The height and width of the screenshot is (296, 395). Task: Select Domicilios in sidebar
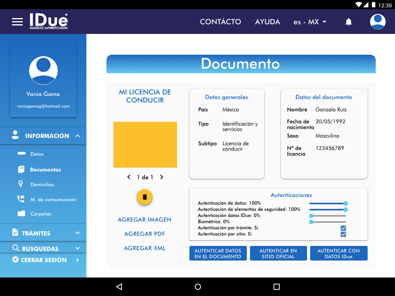(42, 185)
